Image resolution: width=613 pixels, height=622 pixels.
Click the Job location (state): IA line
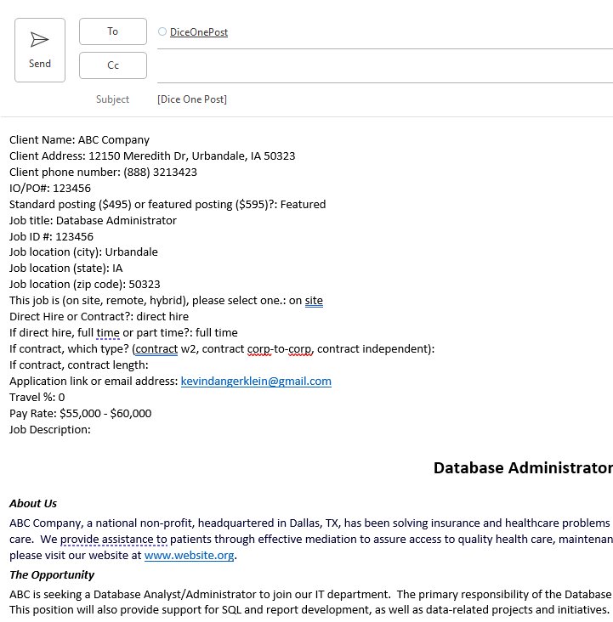click(66, 269)
